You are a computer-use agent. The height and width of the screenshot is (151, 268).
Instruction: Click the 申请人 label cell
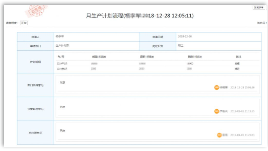pyautogui.click(x=35, y=37)
